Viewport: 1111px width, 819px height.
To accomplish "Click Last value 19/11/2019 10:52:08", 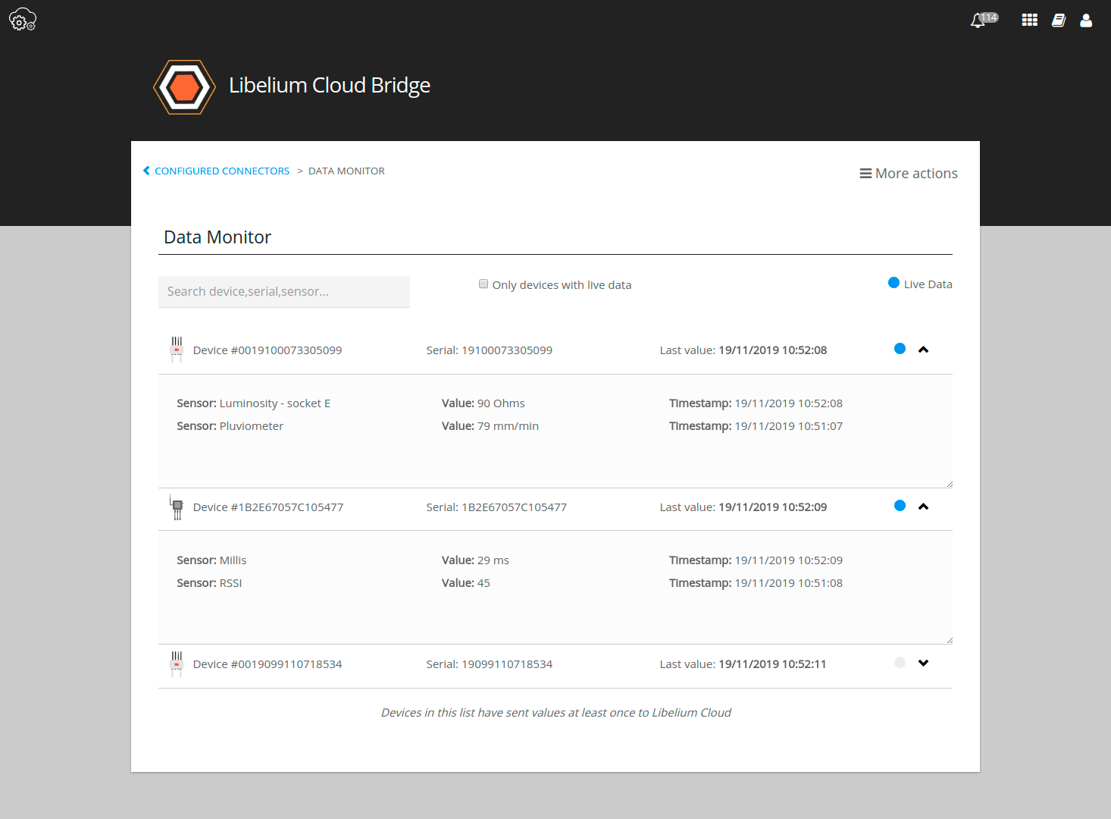I will pos(743,350).
